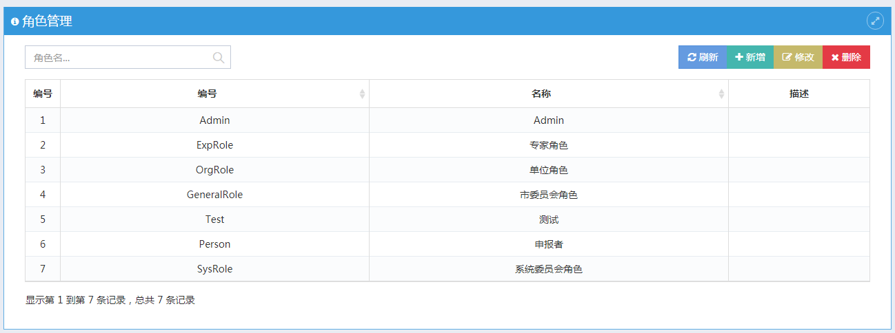Select the SysRole row
895x333 pixels.
pyautogui.click(x=447, y=269)
